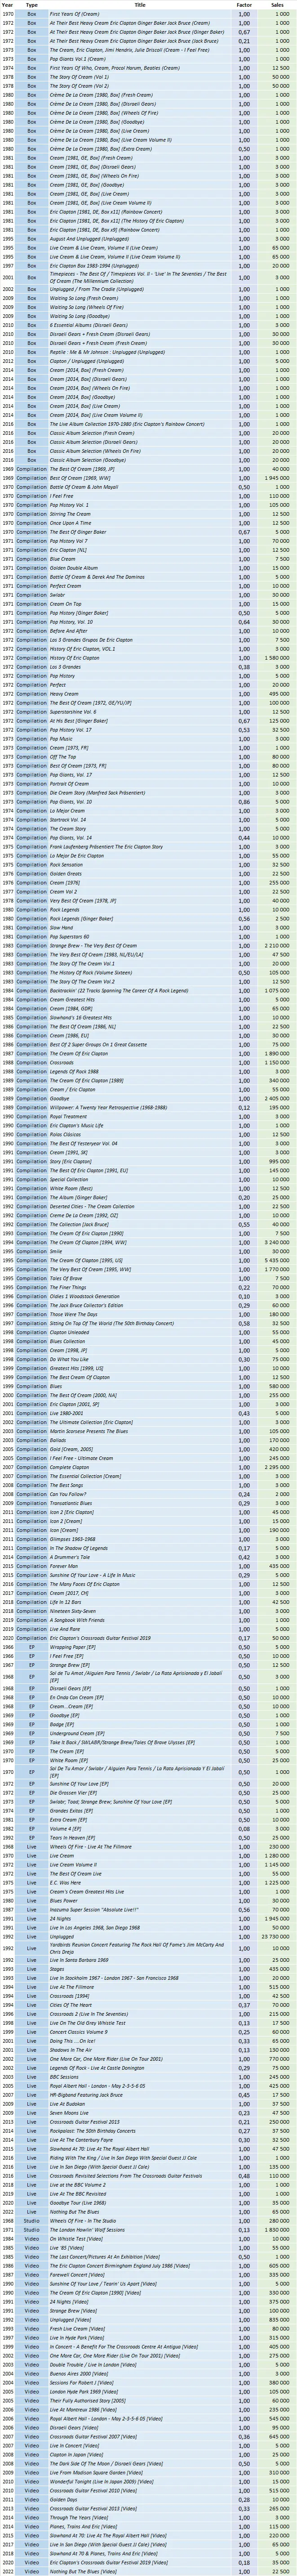The width and height of the screenshot is (297, 2576).
Task: Select 'Badge [EP]' title
Action: click(x=62, y=1725)
